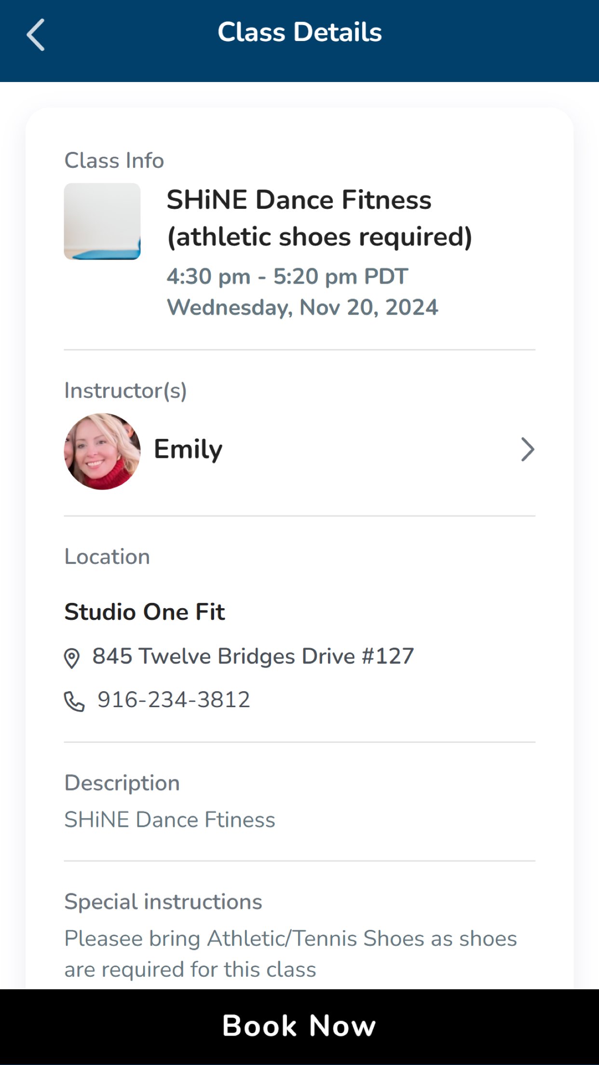Tap the class time 4:30 pm - 5:20 pm
Viewport: 599px width, 1065px height.
[287, 277]
